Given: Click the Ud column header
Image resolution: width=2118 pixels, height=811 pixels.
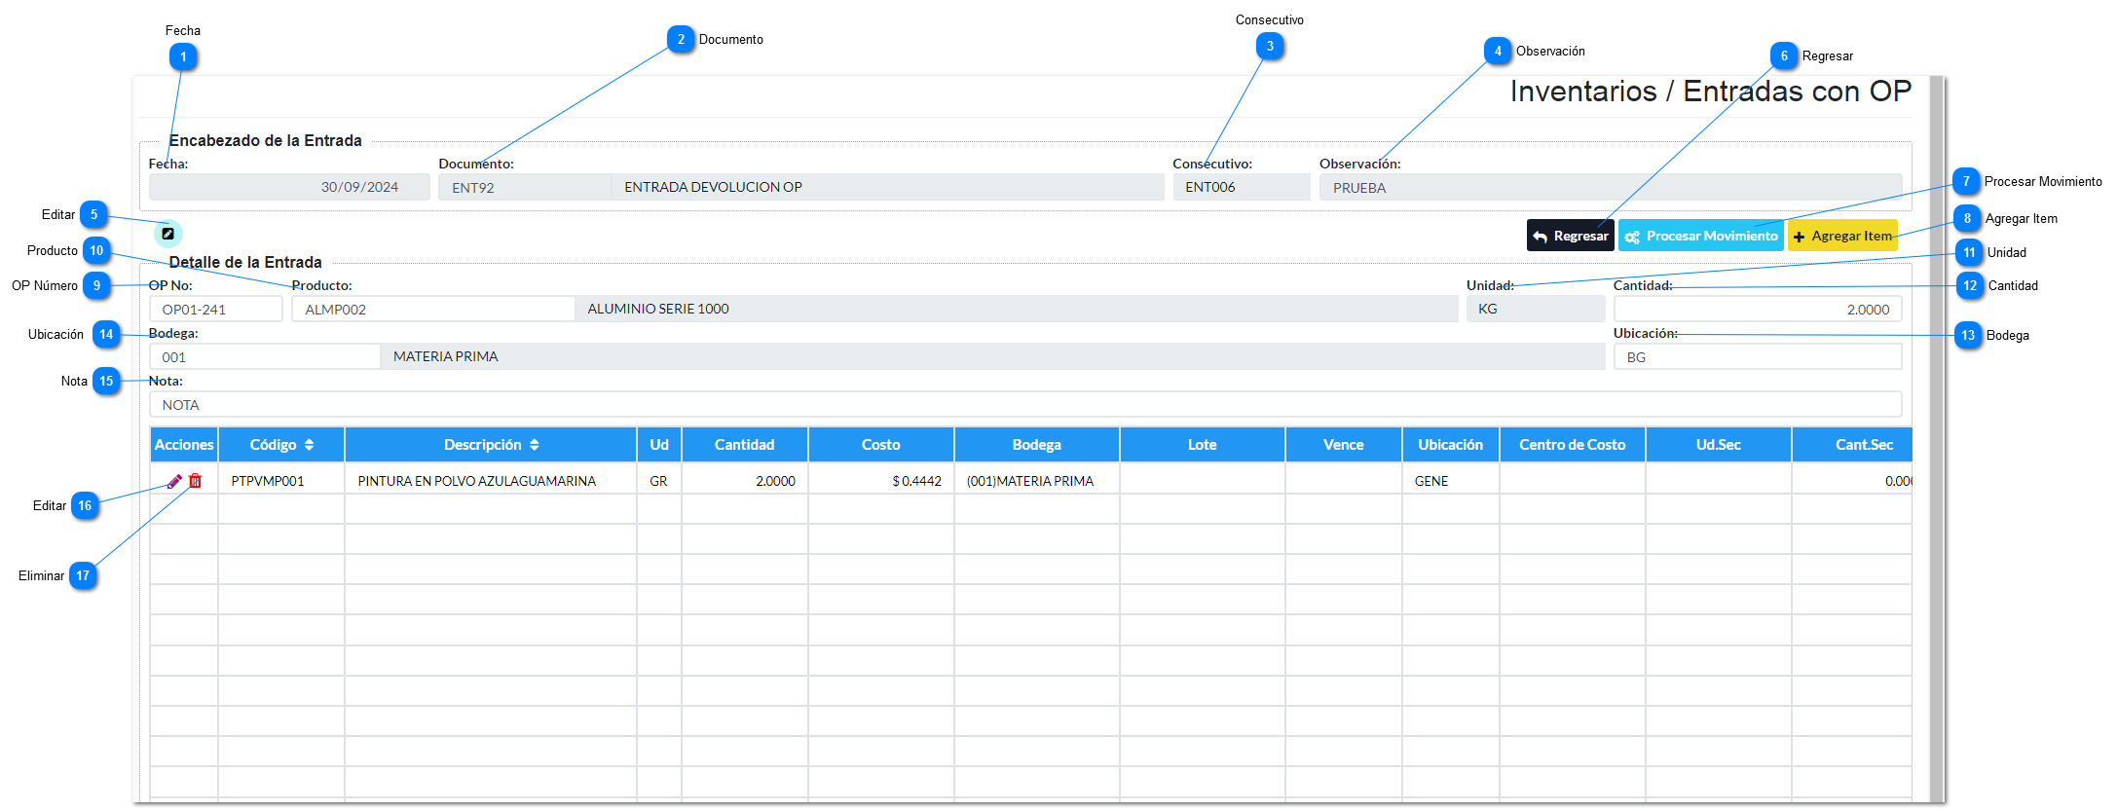Looking at the screenshot, I should click(x=659, y=445).
